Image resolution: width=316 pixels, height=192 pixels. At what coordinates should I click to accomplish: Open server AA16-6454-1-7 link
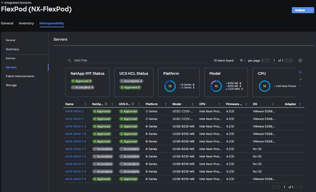pos(76,149)
